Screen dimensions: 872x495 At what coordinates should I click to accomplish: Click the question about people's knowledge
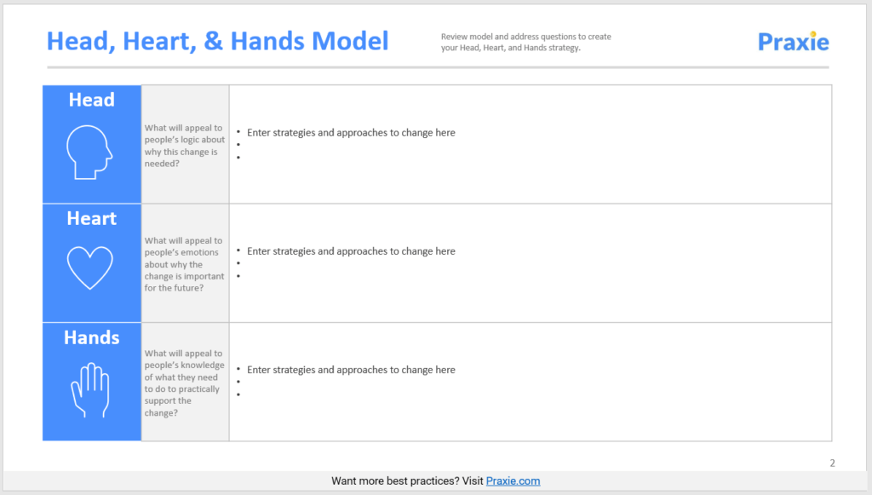coord(185,383)
